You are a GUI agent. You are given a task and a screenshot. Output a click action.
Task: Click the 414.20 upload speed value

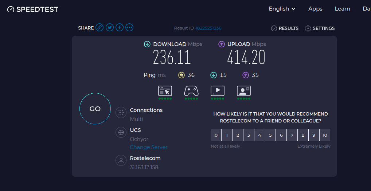pos(246,58)
